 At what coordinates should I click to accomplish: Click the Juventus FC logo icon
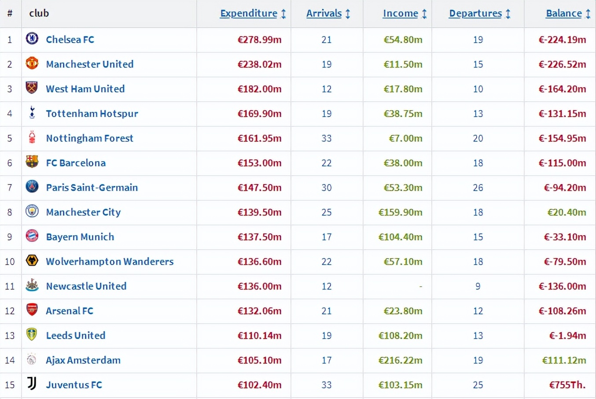pos(32,384)
